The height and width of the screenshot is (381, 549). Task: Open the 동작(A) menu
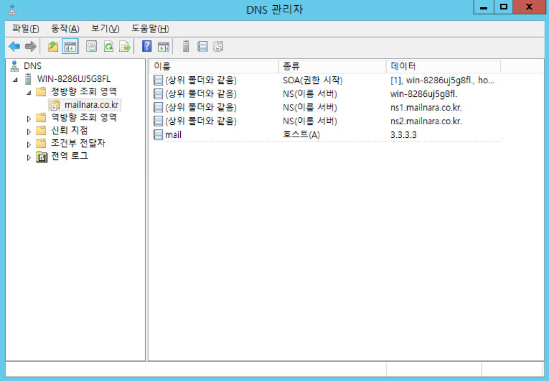(x=65, y=29)
